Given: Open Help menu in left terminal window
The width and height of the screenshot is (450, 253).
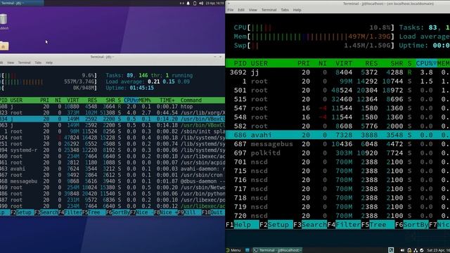Looking at the screenshot, I should pos(49,63).
